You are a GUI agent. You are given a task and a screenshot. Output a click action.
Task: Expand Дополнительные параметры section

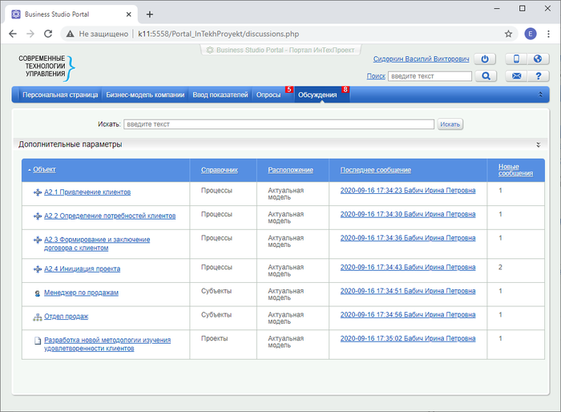click(538, 144)
